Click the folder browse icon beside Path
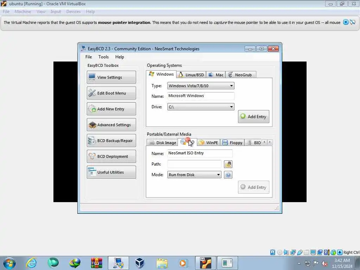Viewport: 360px width, 270px height. pos(228,164)
